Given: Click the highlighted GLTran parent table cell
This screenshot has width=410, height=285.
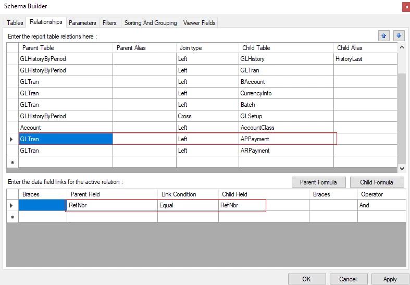Looking at the screenshot, I should point(66,139).
